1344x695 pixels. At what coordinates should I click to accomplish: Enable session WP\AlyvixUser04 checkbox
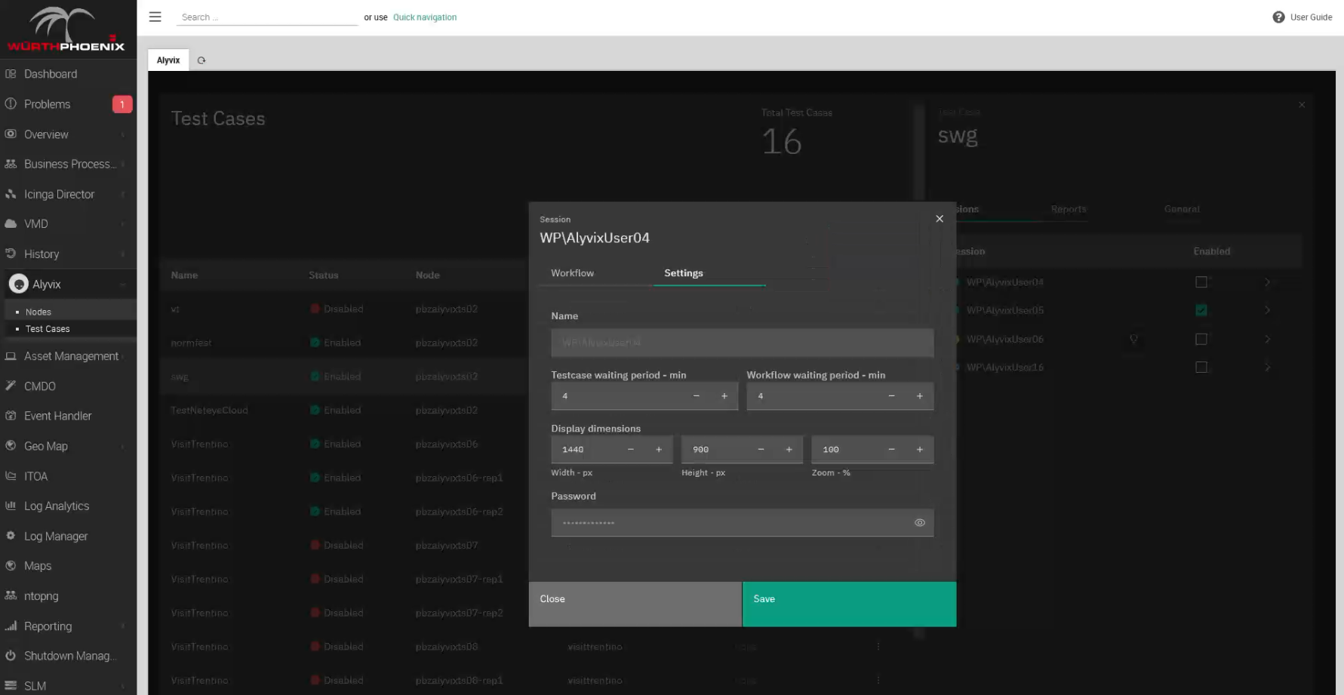tap(1201, 282)
